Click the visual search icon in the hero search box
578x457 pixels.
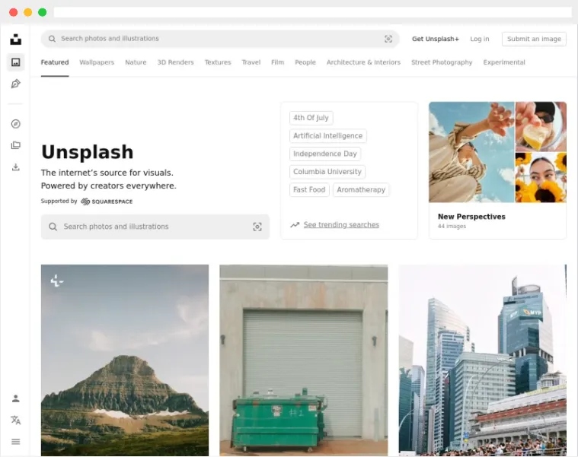tap(257, 227)
